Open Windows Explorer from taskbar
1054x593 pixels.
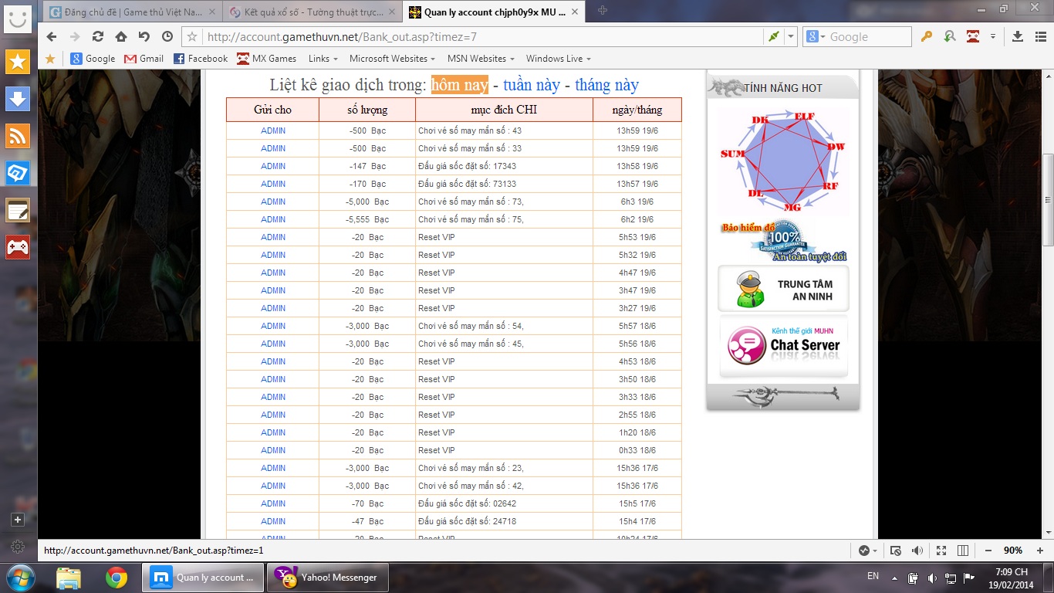pos(69,578)
